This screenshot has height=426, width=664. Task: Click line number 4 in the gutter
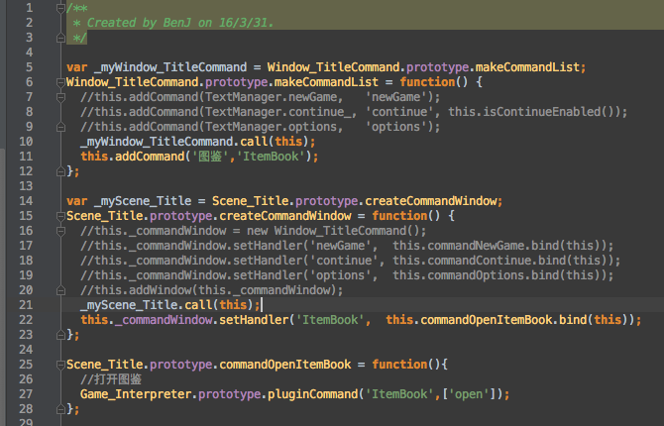point(29,53)
